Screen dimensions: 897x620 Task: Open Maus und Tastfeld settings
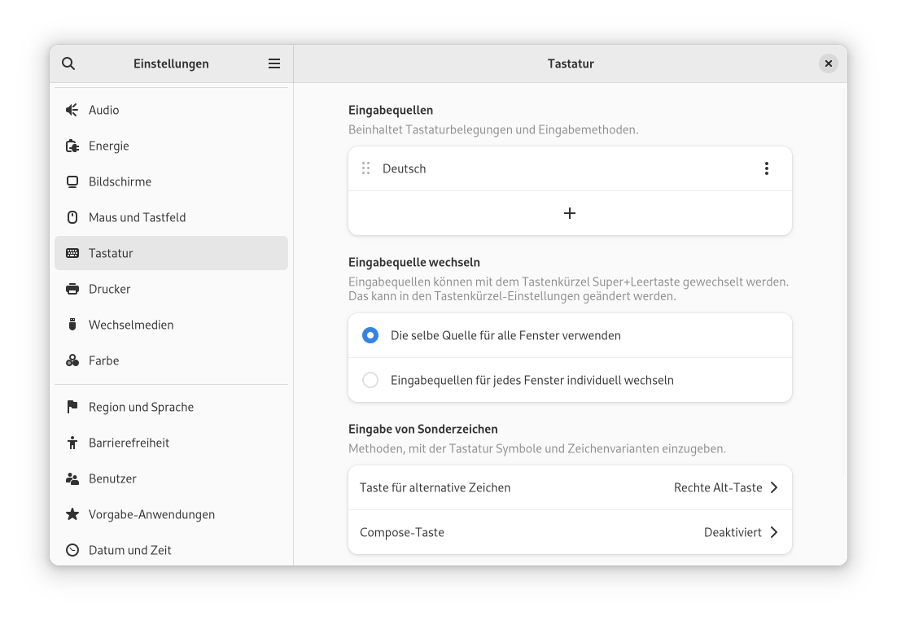[x=137, y=217]
